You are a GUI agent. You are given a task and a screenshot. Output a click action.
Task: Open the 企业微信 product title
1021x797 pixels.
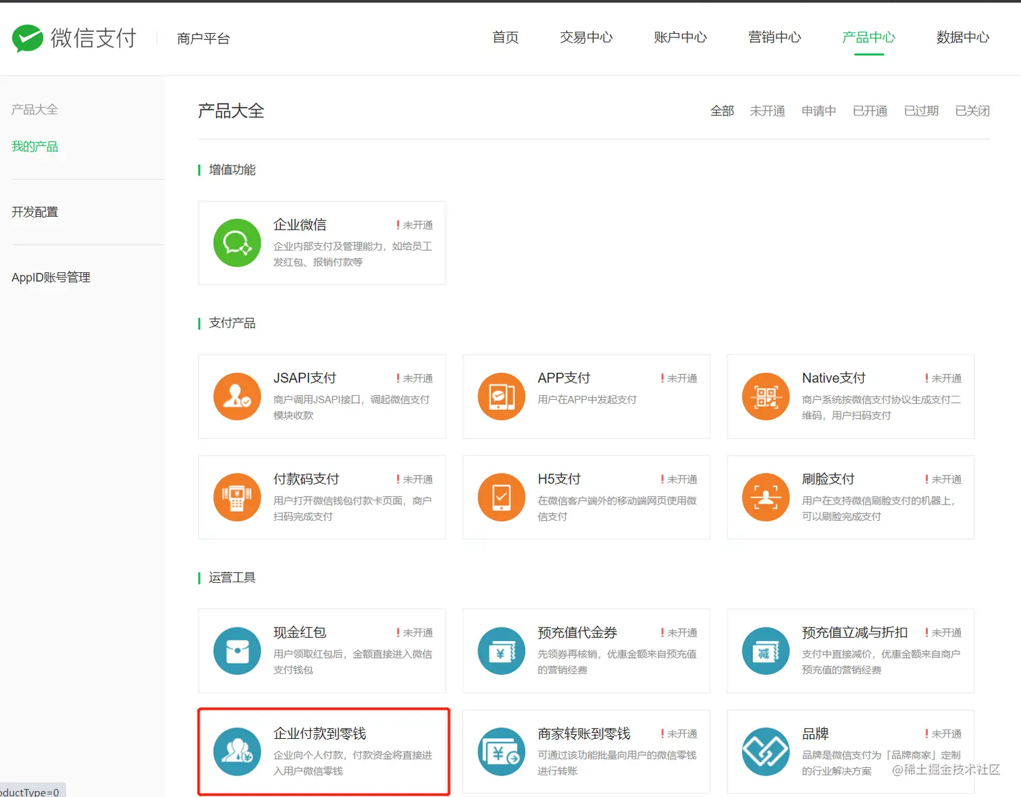click(300, 224)
